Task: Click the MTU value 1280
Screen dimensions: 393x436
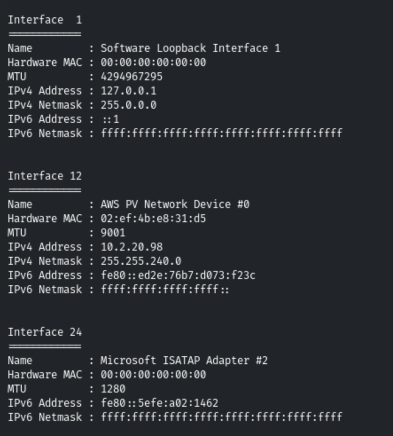Action: (113, 389)
